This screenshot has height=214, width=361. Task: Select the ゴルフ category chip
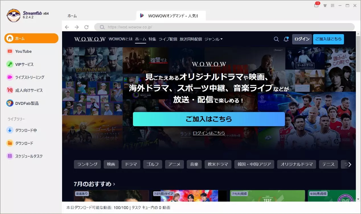click(x=153, y=164)
